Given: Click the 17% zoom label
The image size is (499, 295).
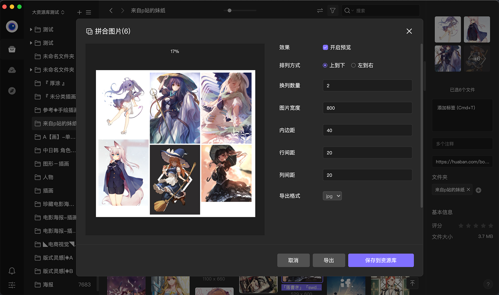Looking at the screenshot, I should 175,51.
